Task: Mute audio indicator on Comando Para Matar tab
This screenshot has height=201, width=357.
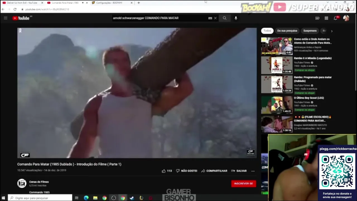Action: [83, 3]
